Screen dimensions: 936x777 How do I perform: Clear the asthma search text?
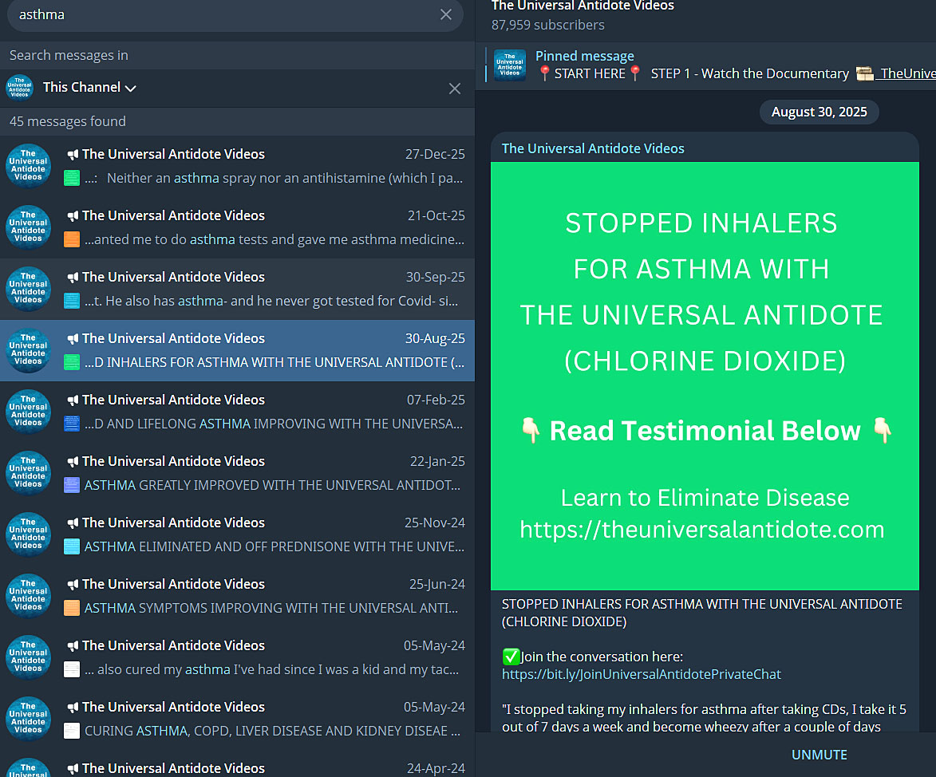pyautogui.click(x=446, y=14)
